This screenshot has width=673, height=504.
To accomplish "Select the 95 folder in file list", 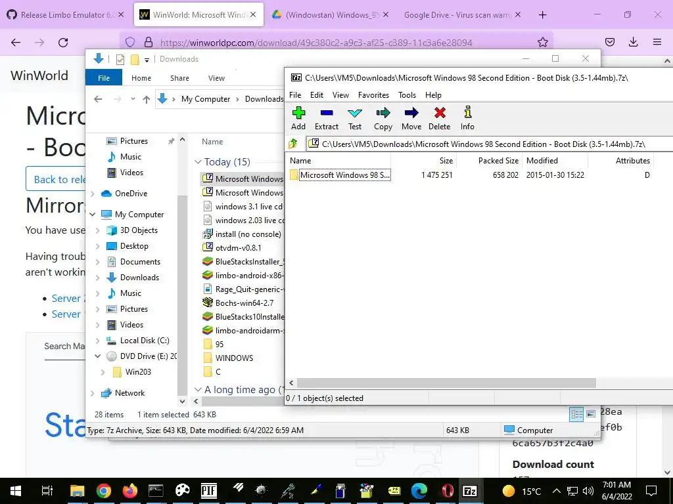I will click(x=220, y=345).
